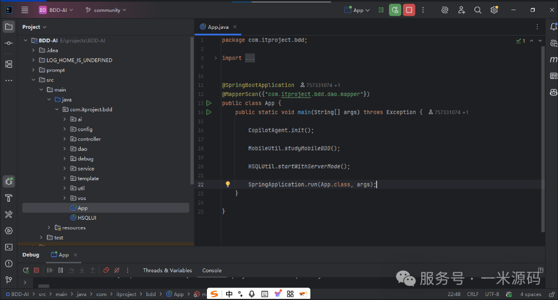
Task: Click 4 spaces indent setting
Action: 531,294
